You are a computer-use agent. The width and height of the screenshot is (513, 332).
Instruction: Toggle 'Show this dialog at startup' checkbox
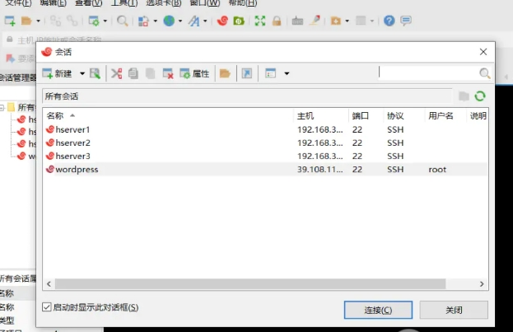point(47,307)
